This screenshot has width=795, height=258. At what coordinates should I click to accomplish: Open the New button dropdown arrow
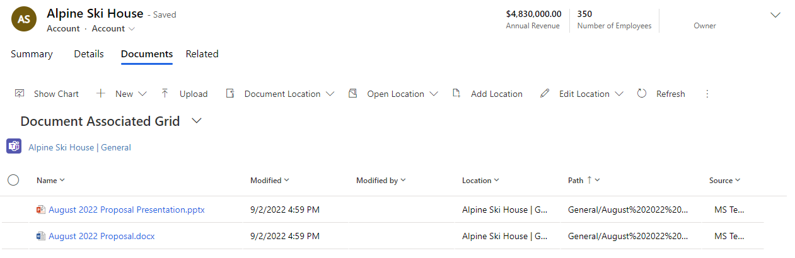(x=141, y=94)
